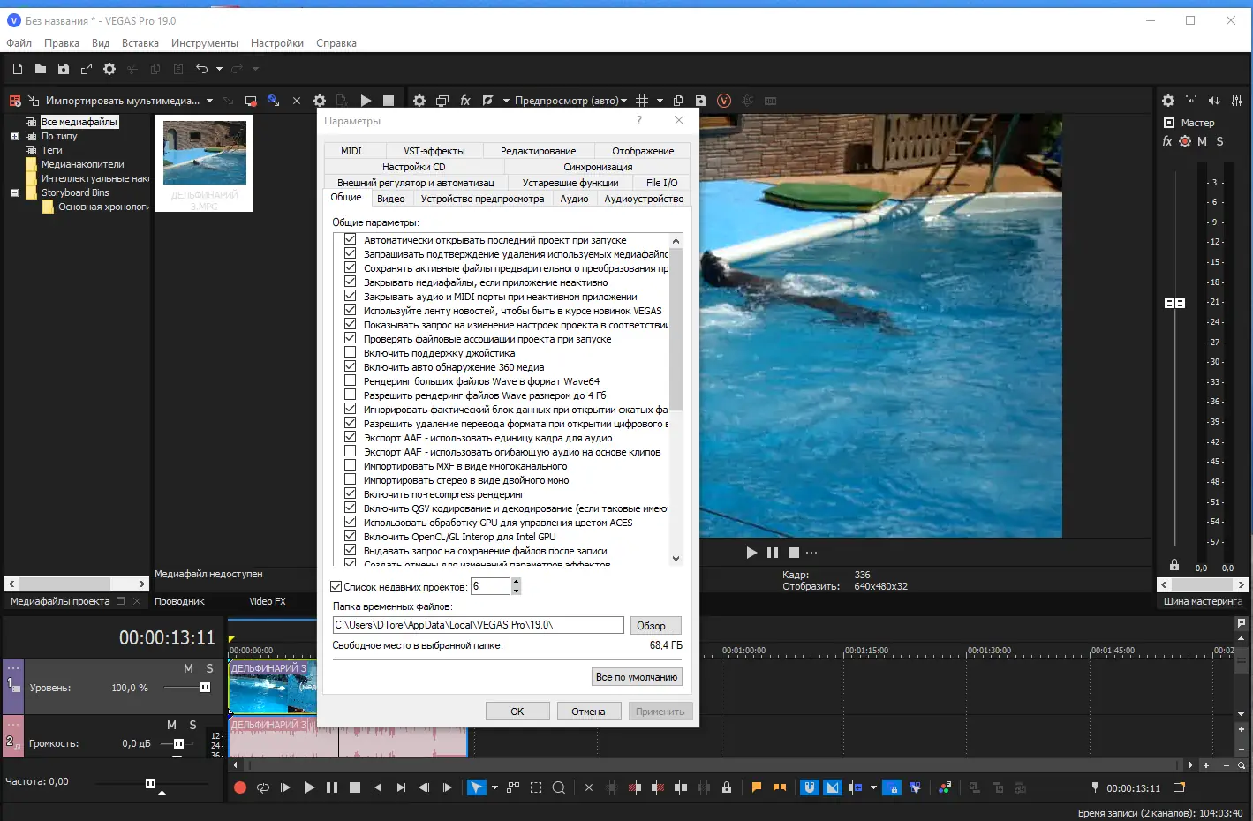
Task: Enable joystick support checkbox
Action: [x=350, y=352]
